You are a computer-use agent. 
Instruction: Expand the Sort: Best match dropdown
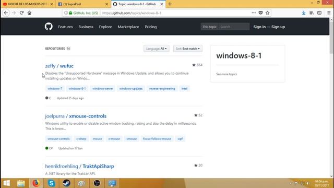coord(188,49)
